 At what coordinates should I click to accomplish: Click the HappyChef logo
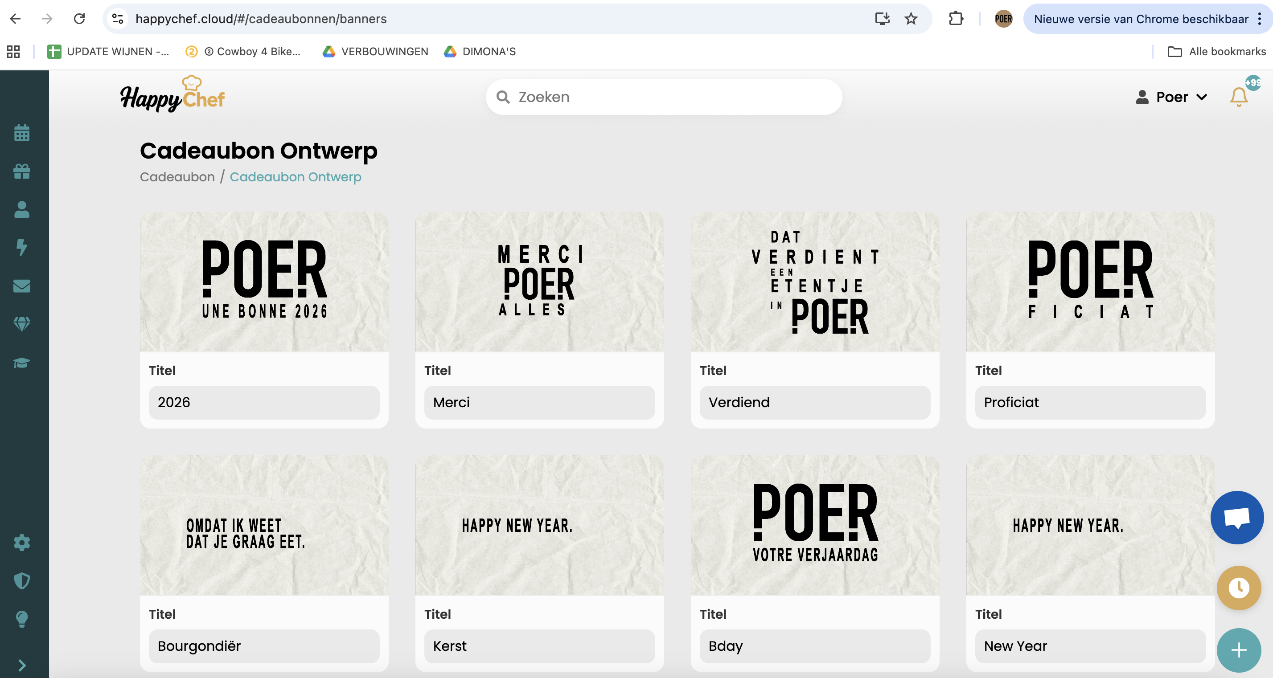(x=172, y=95)
